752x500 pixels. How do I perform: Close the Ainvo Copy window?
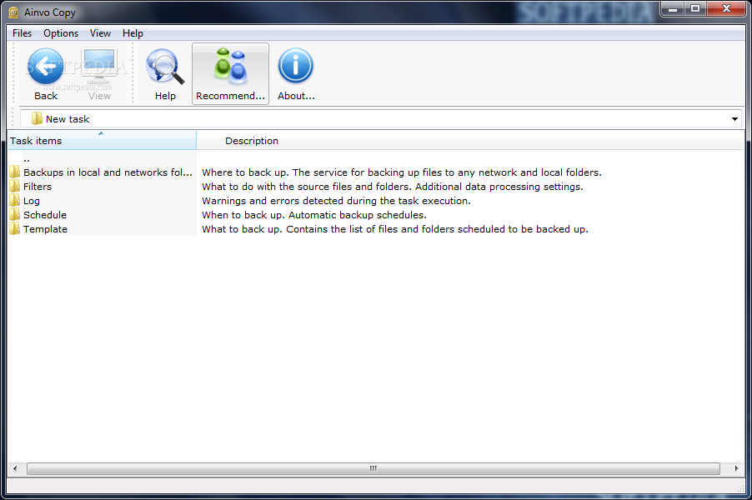tap(726, 8)
